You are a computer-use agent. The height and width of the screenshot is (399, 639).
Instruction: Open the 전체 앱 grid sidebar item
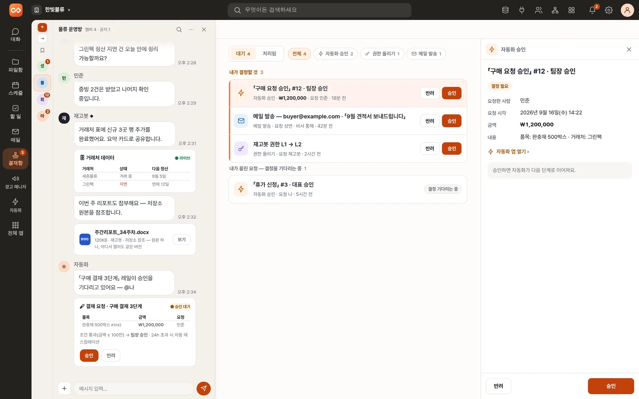tap(16, 229)
